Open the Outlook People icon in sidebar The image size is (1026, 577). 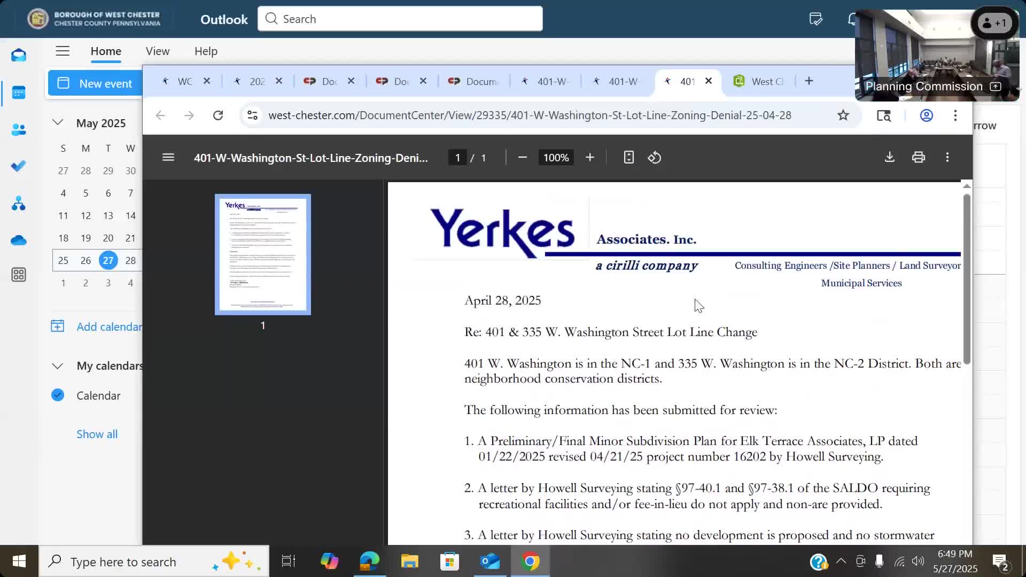[x=19, y=130]
